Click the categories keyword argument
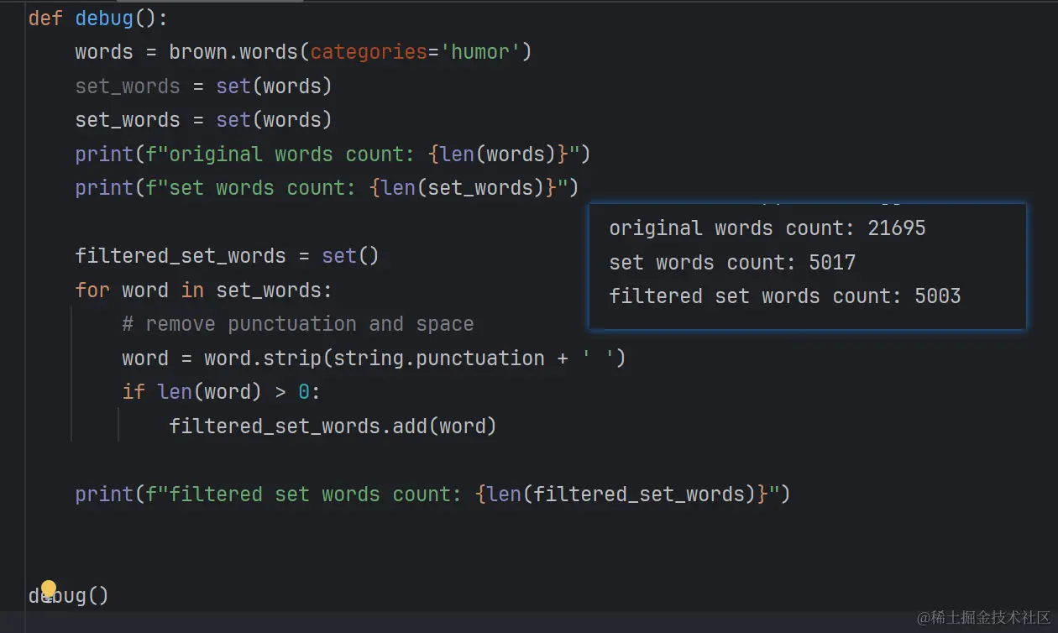This screenshot has width=1058, height=633. [369, 52]
